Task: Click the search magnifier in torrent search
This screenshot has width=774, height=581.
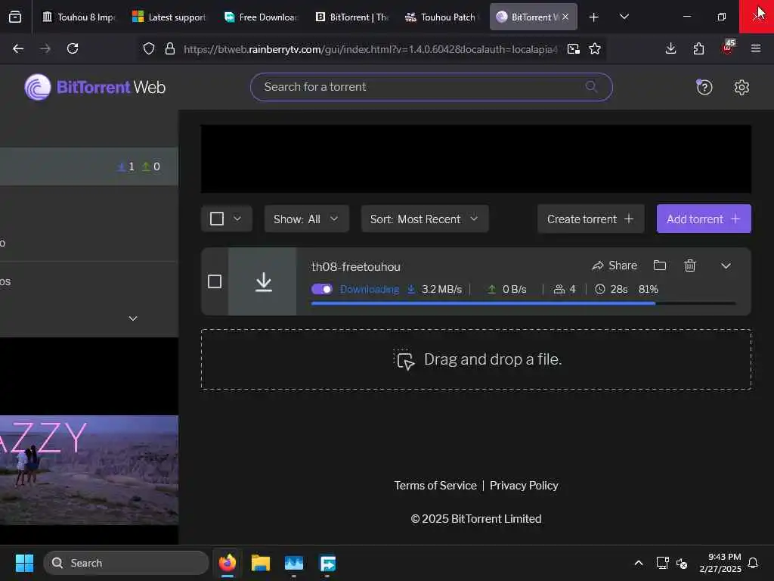Action: 591,87
